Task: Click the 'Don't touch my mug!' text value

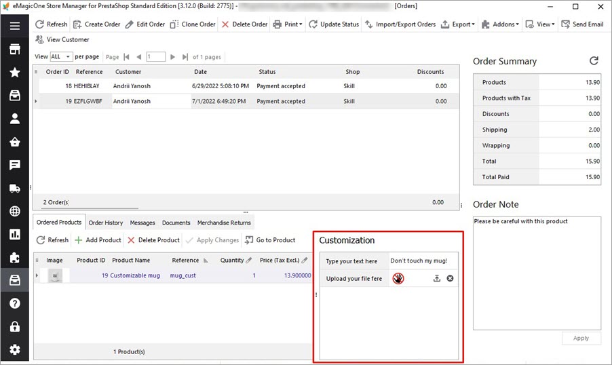Action: click(419, 261)
